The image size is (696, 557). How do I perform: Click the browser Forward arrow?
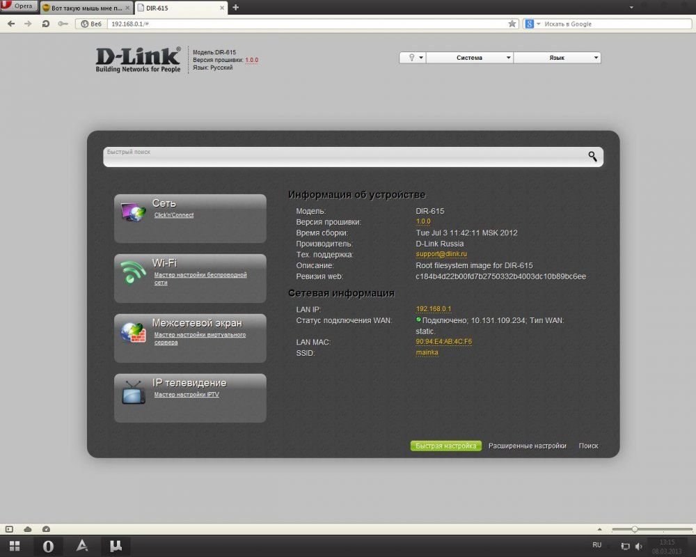[28, 24]
